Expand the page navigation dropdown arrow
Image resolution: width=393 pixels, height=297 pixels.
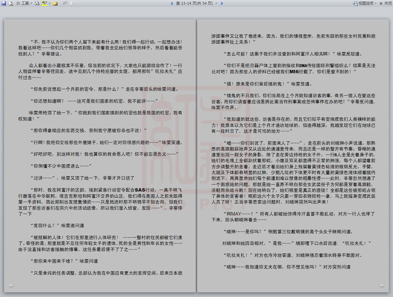216,3
